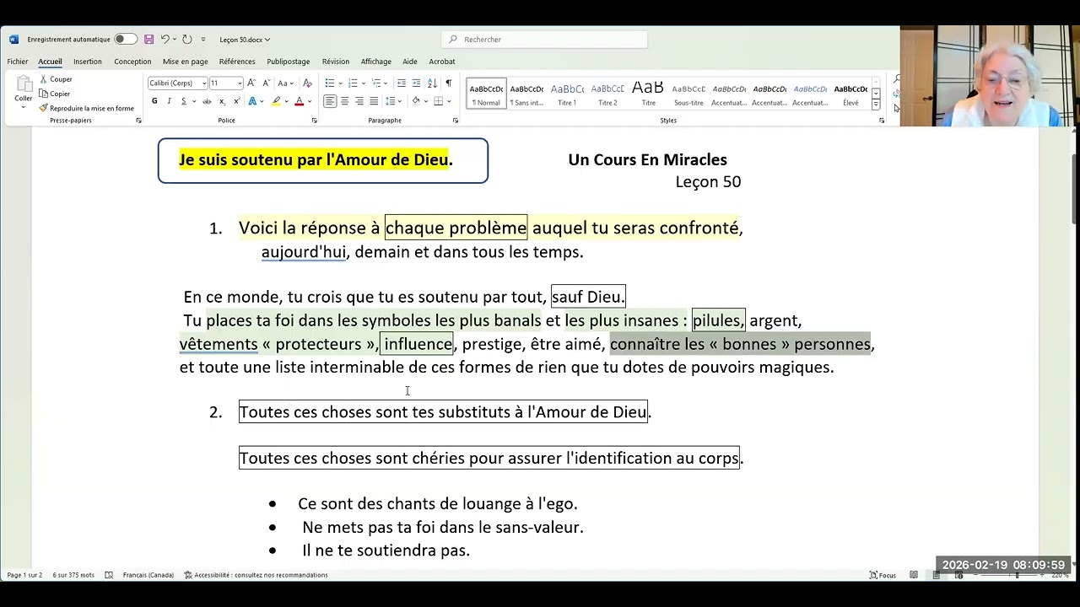Click the increase indent icon
This screenshot has height=607, width=1080.
click(x=416, y=83)
